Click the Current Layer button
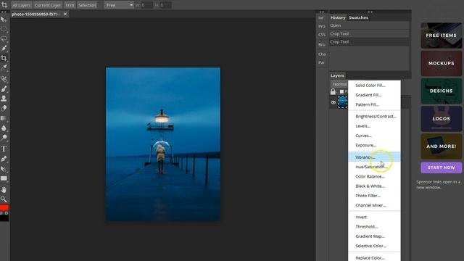This screenshot has height=261, width=464. pos(48,5)
